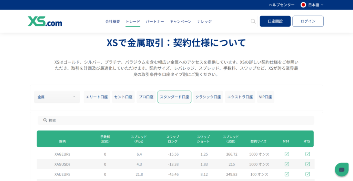This screenshot has width=353, height=181.
Task: Click the 1.83 swap short value
Action: tap(204, 164)
